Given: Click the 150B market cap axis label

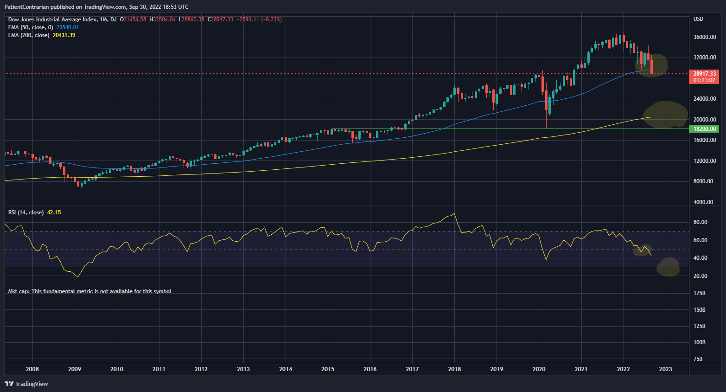Looking at the screenshot, I should tap(700, 310).
